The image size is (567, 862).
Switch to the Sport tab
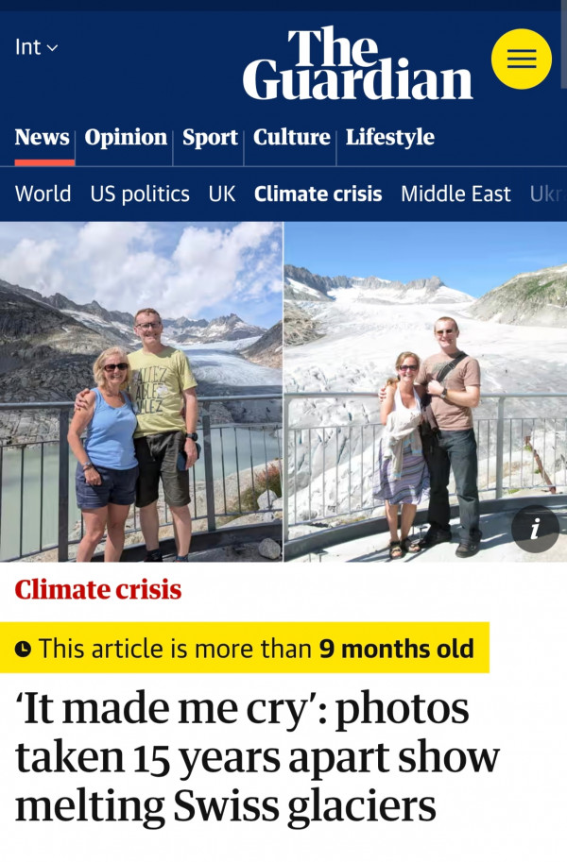210,137
